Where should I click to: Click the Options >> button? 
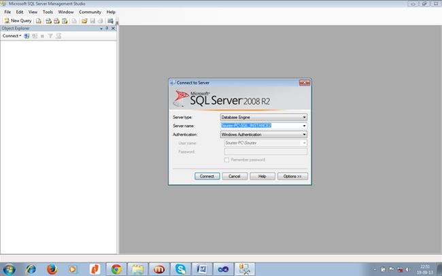[292, 176]
